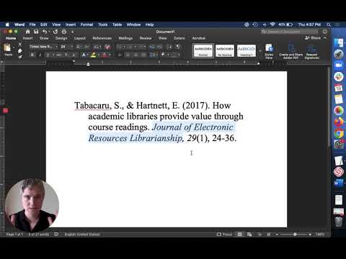Open Styles Pane
This screenshot has height=259, width=346.
(269, 51)
